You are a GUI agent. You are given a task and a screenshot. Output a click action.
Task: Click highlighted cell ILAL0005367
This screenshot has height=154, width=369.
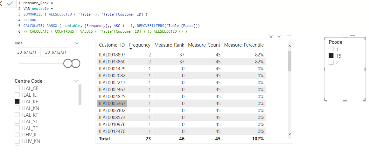(x=112, y=103)
